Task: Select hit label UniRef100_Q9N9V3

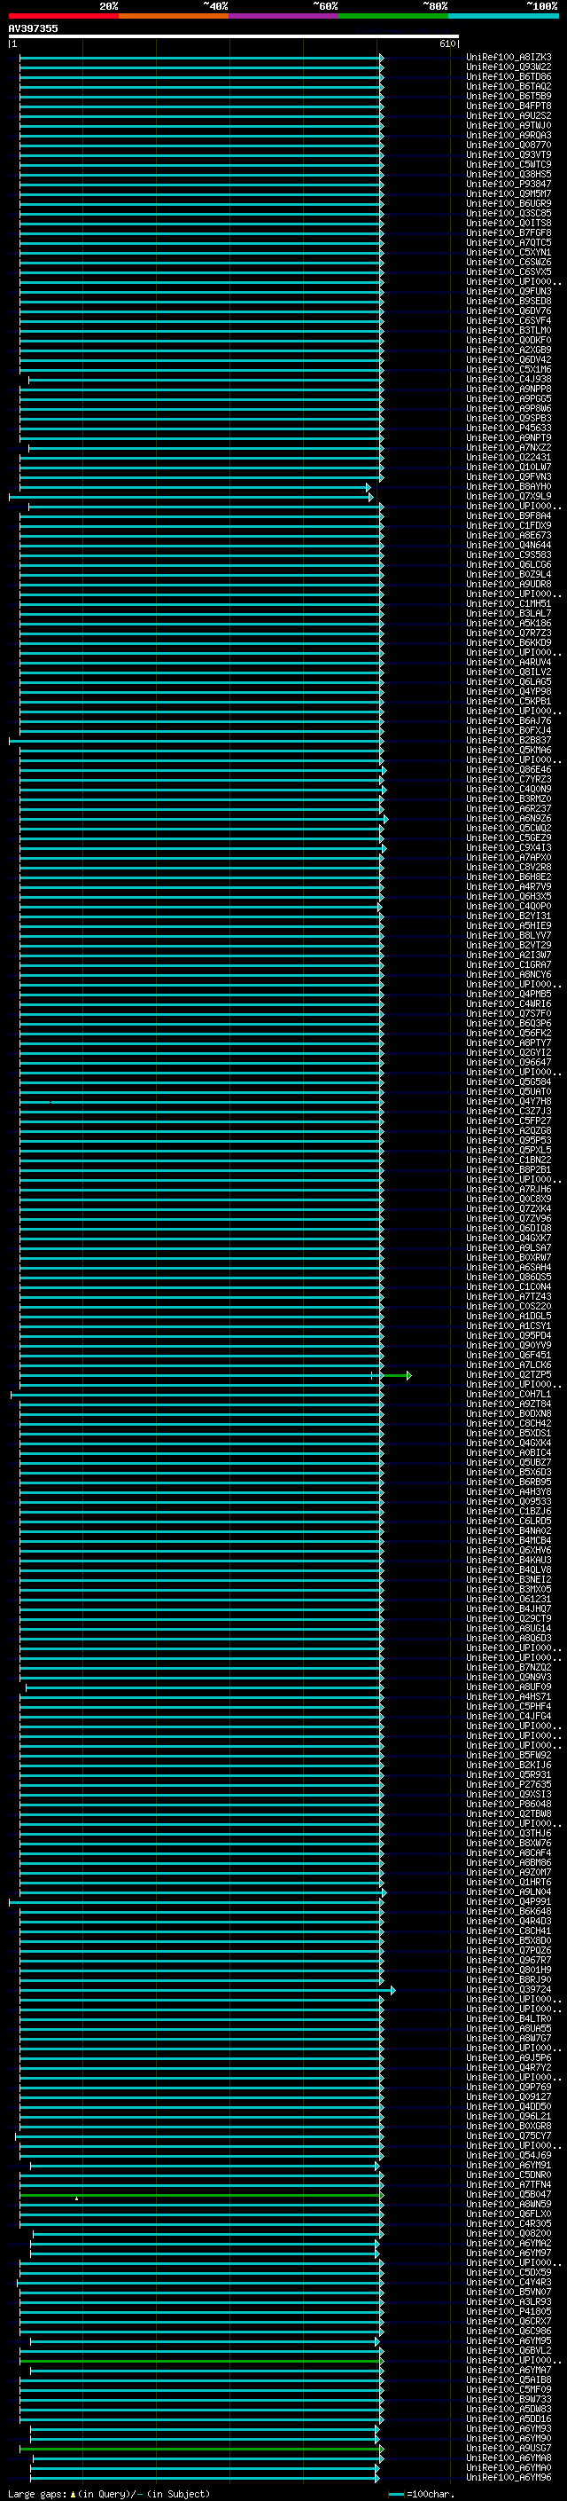Action: click(x=508, y=1678)
